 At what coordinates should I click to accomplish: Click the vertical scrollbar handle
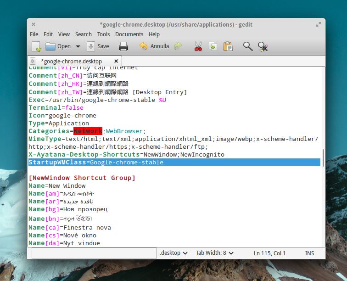point(323,157)
